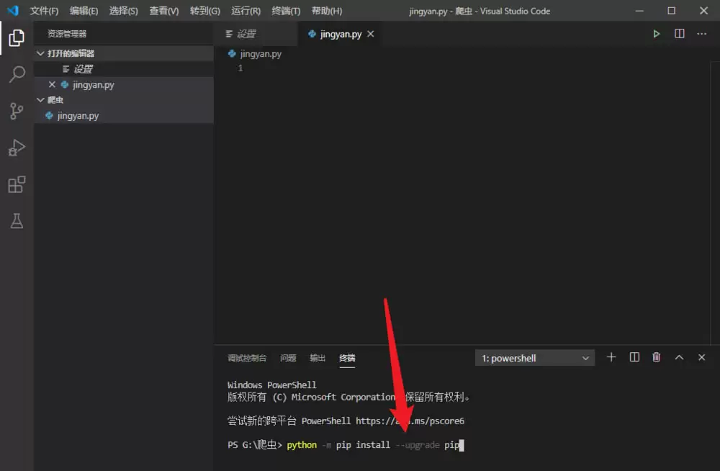Open the Extensions icon

16,184
